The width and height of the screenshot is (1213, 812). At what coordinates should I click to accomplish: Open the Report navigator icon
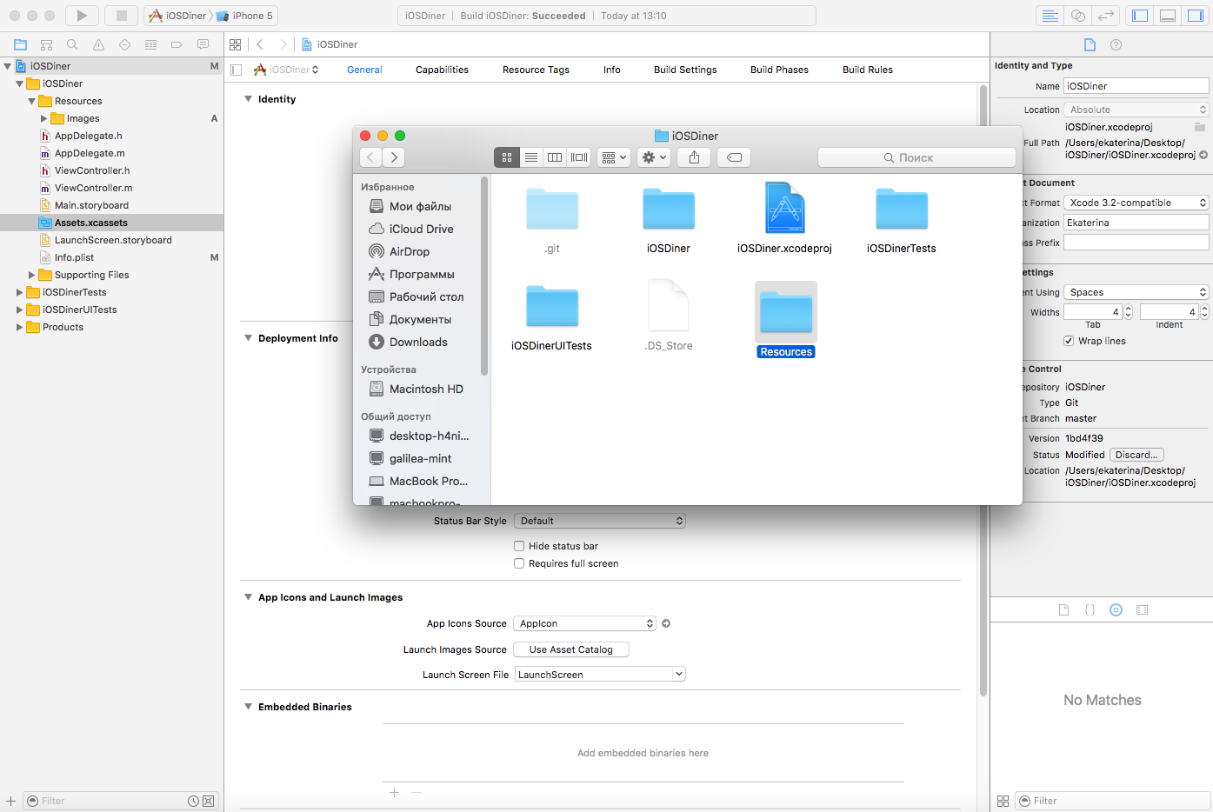(x=203, y=44)
